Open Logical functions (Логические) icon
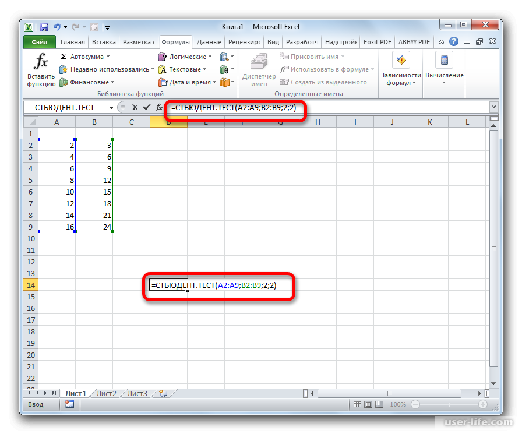The width and height of the screenshot is (522, 434). (162, 57)
